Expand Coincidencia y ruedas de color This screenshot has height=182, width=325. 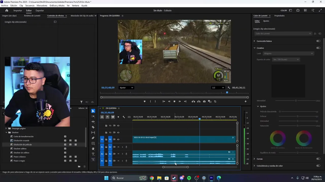(x=254, y=166)
